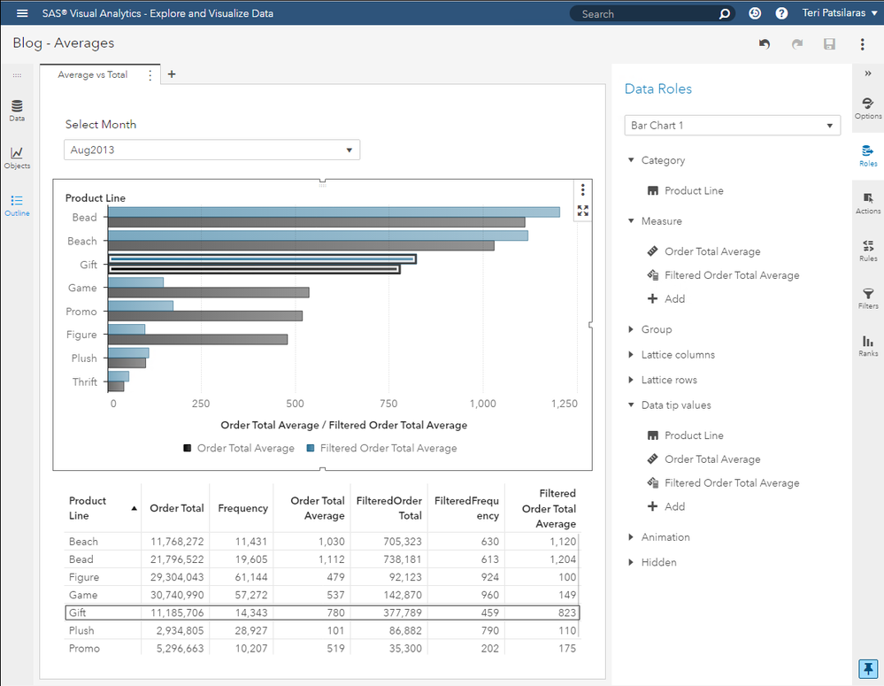Add a new page tab
Viewport: 884px width, 686px height.
pyautogui.click(x=172, y=74)
